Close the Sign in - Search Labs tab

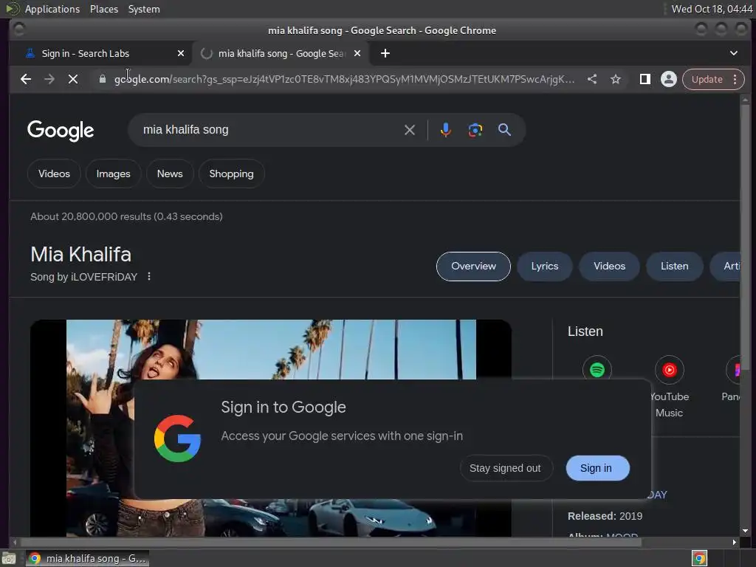(181, 53)
